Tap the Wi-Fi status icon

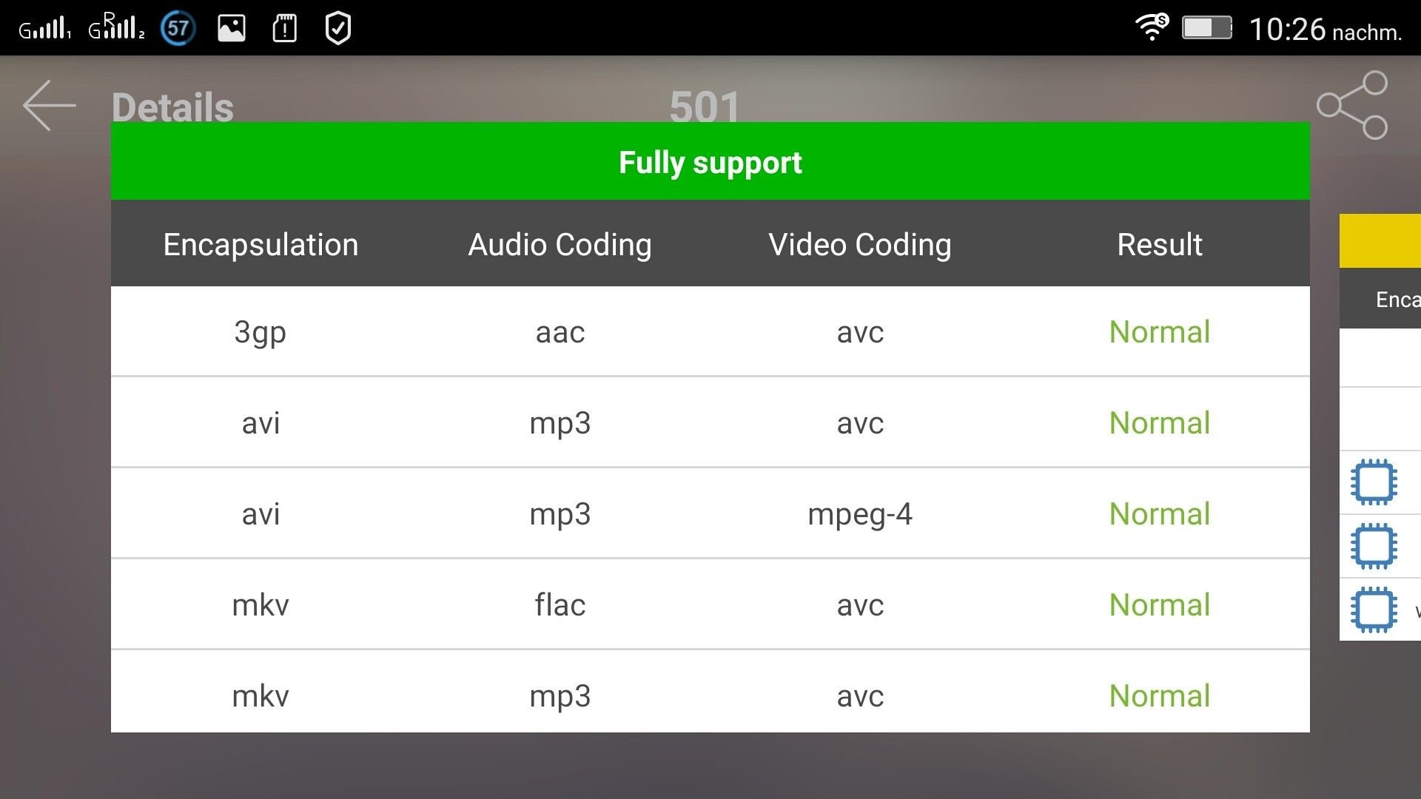[1152, 27]
